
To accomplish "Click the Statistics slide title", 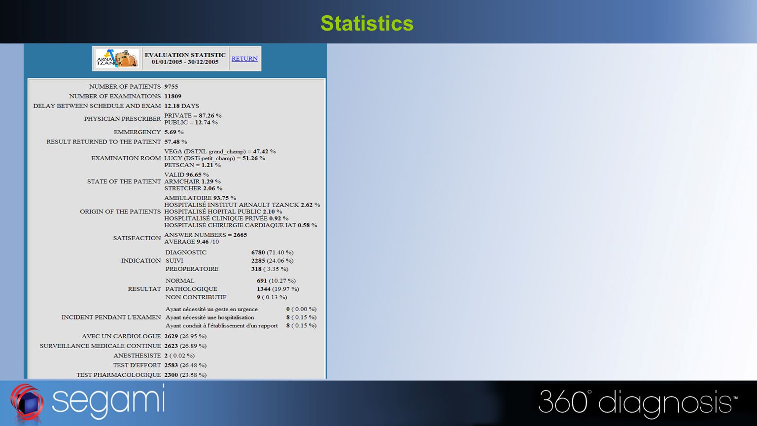I will click(367, 23).
